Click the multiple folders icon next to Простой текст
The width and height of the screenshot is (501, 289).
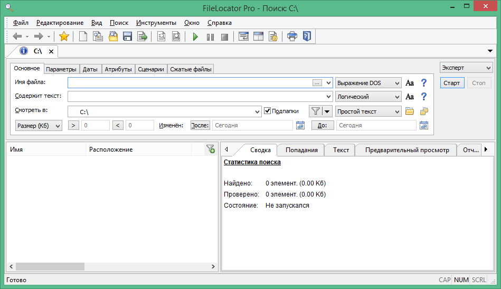424,111
